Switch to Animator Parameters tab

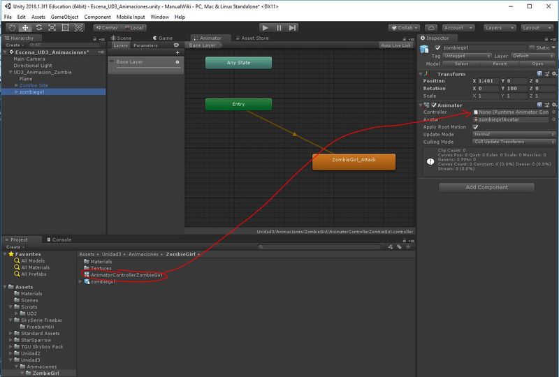click(145, 45)
